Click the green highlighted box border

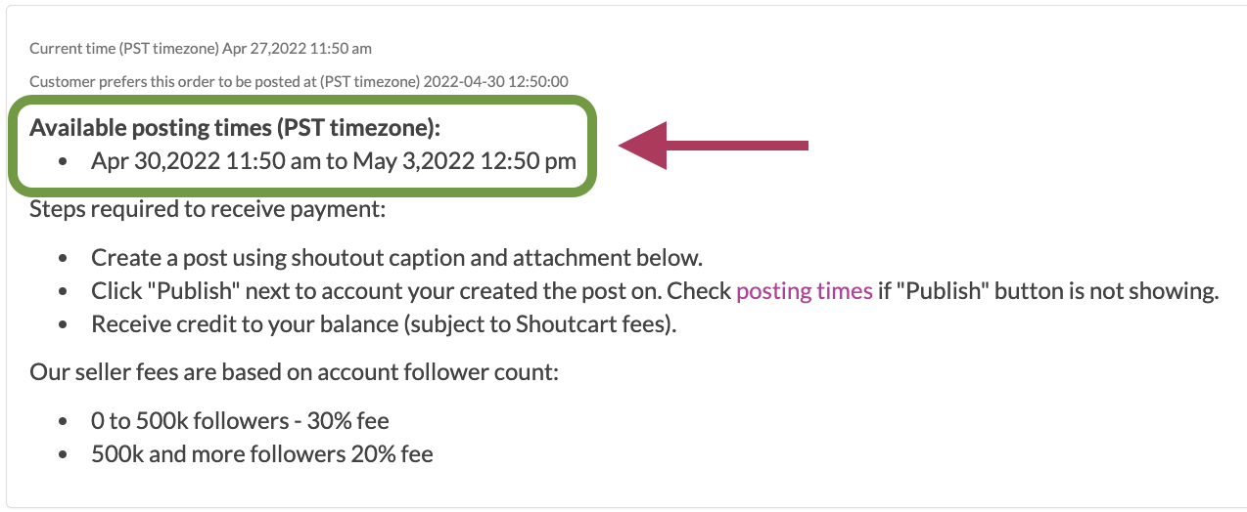[301, 98]
